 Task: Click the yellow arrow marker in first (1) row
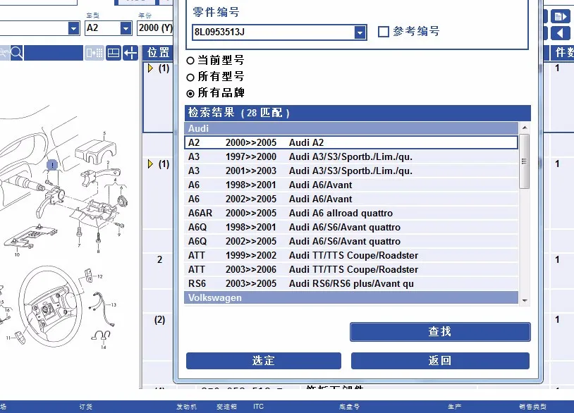pyautogui.click(x=150, y=68)
